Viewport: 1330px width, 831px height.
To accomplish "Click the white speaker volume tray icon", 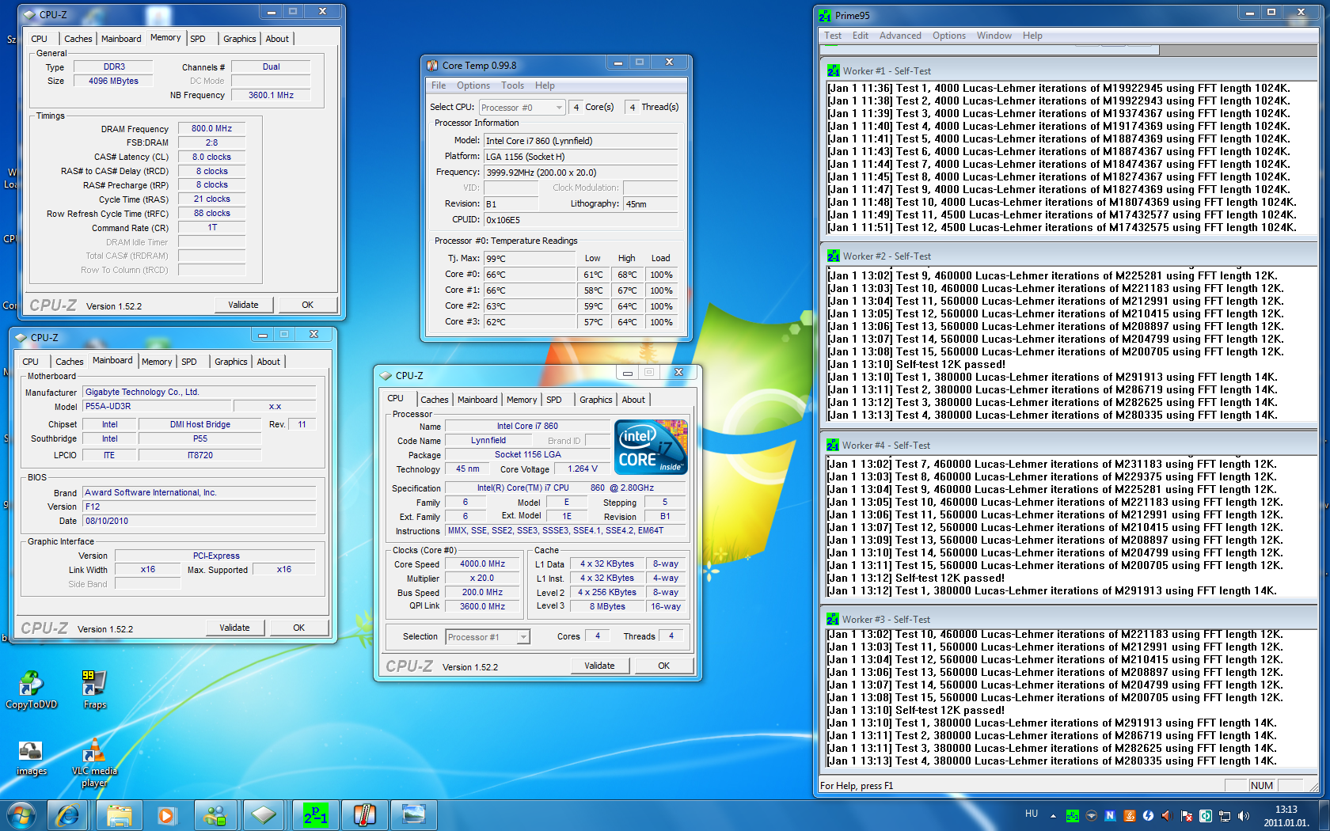I will pyautogui.click(x=1244, y=816).
